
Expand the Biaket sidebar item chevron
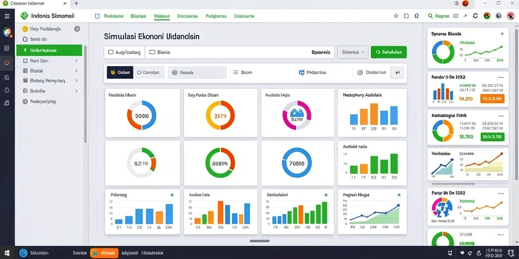tap(77, 70)
